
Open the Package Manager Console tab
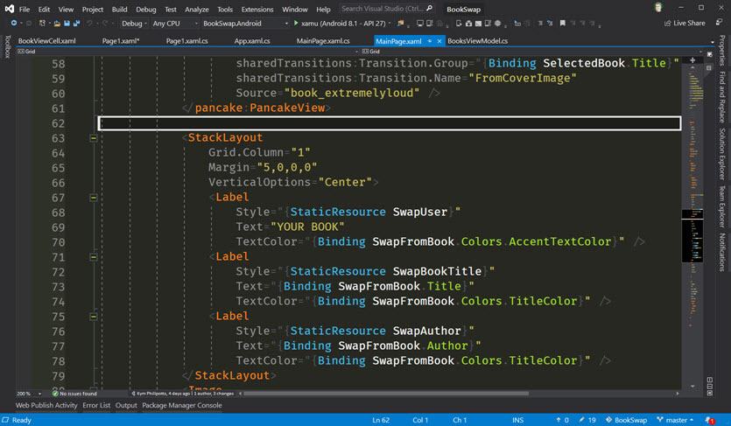(182, 406)
